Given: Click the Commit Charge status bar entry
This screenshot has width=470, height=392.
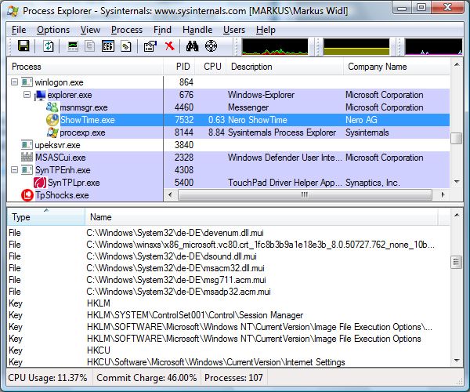Looking at the screenshot, I should pyautogui.click(x=146, y=377).
